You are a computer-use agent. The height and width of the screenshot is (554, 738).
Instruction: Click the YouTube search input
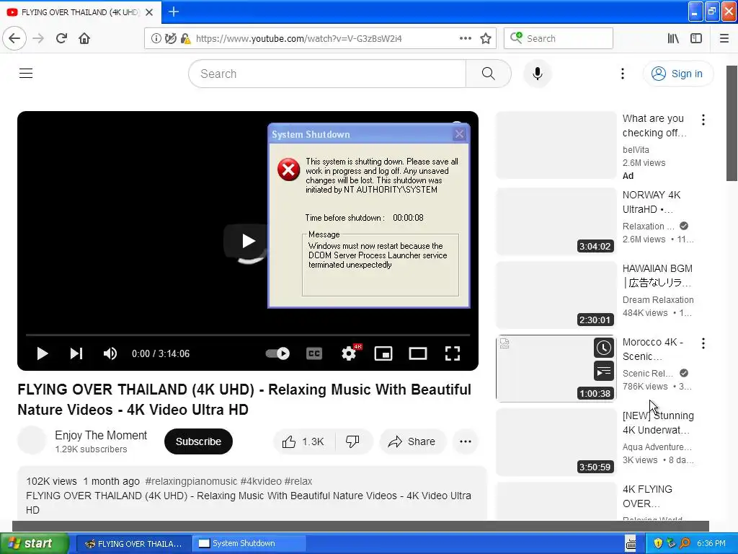tap(327, 74)
